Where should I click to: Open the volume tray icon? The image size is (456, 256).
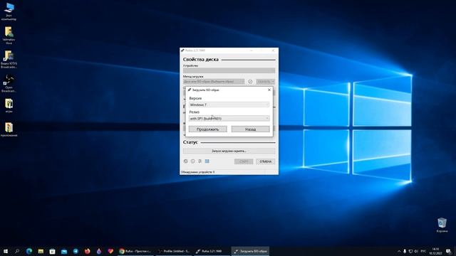click(416, 251)
